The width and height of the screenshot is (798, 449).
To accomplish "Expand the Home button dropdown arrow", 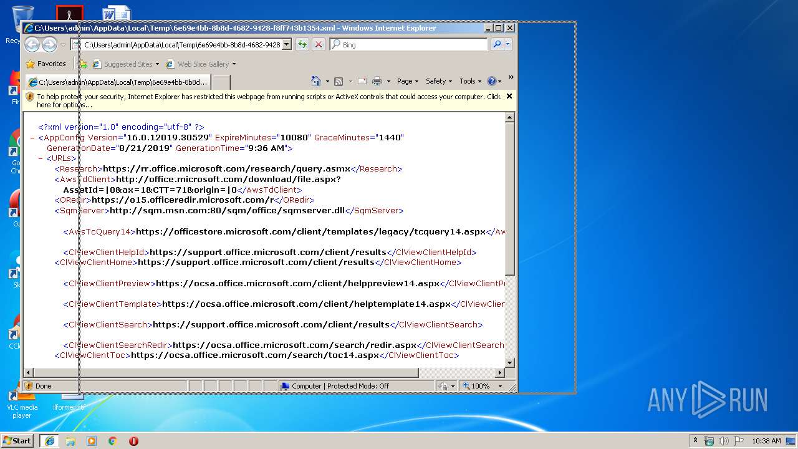I will (327, 81).
